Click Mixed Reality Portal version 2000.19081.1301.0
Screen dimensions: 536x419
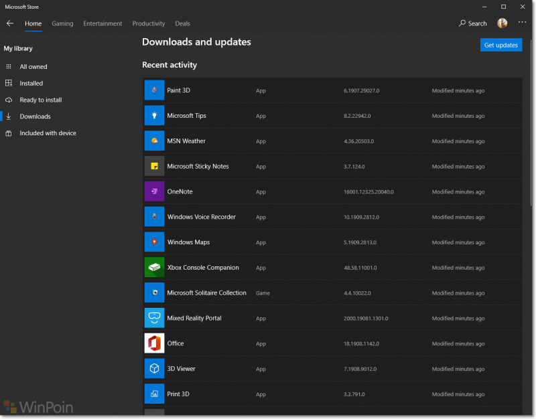[x=366, y=318]
